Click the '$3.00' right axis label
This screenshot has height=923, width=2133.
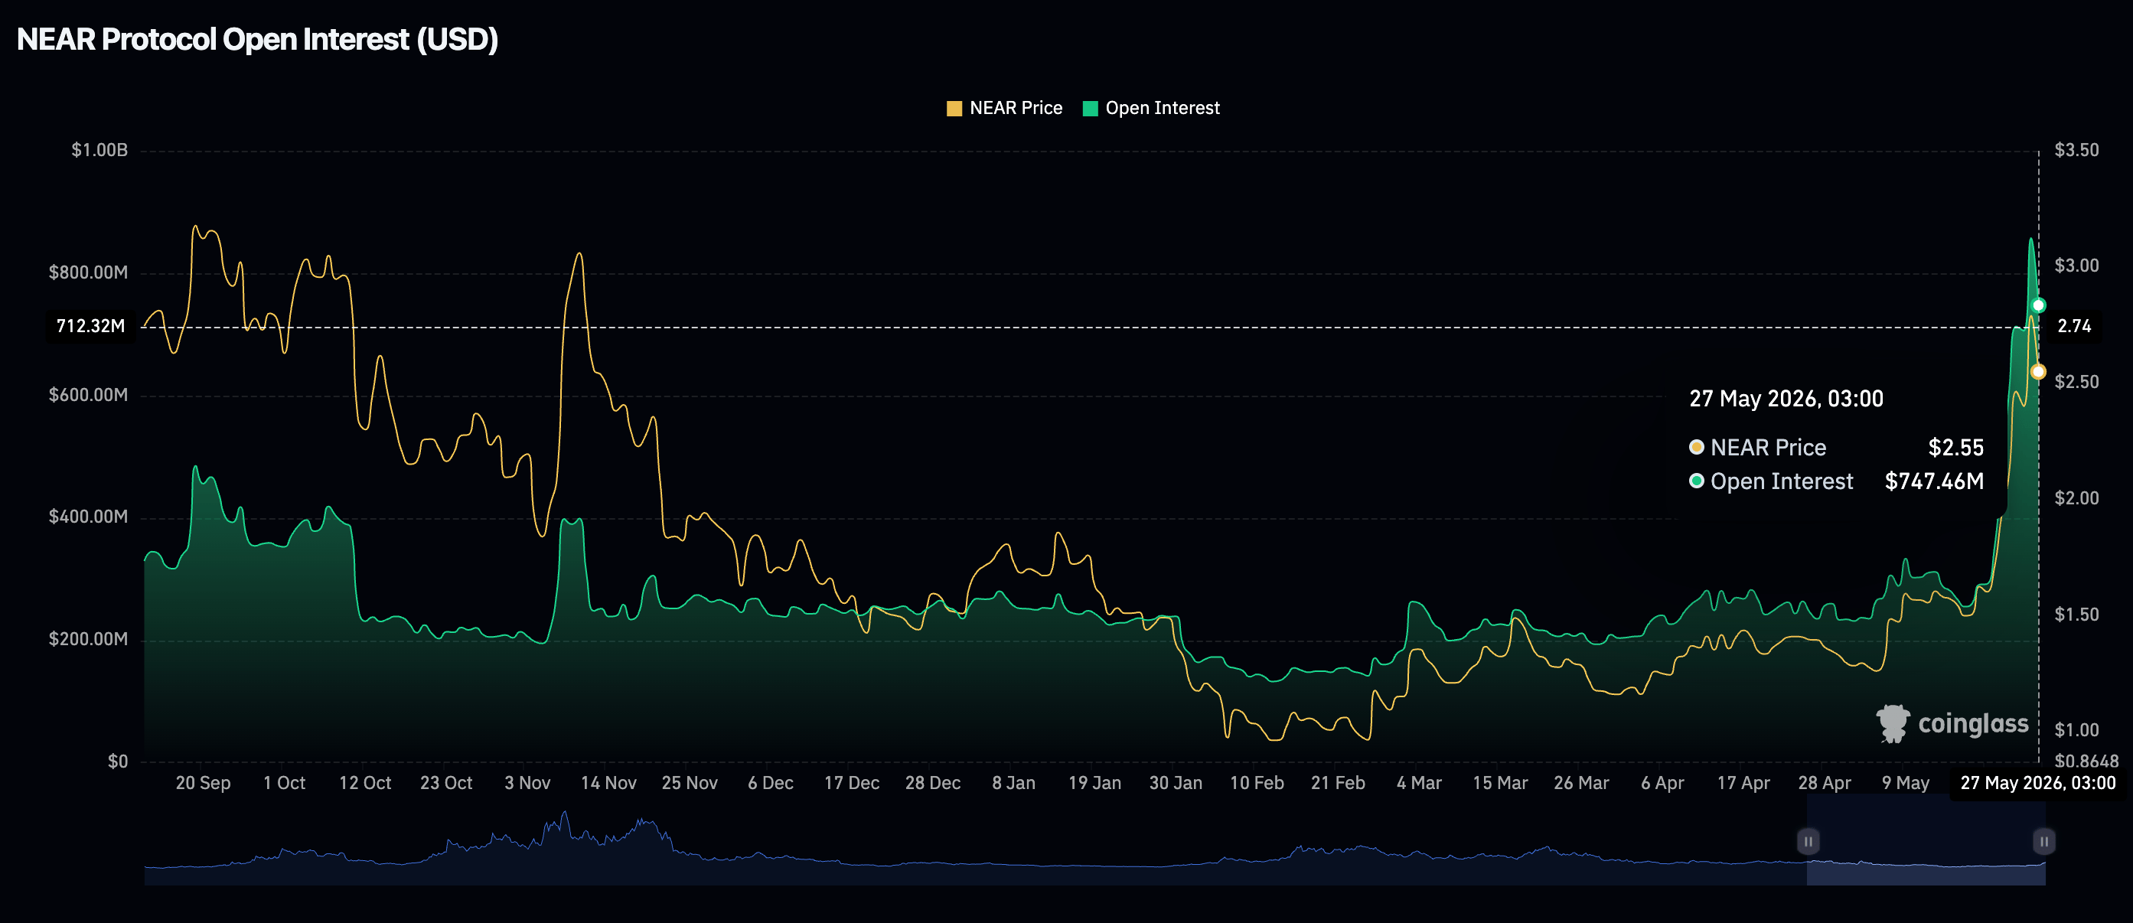(2076, 266)
